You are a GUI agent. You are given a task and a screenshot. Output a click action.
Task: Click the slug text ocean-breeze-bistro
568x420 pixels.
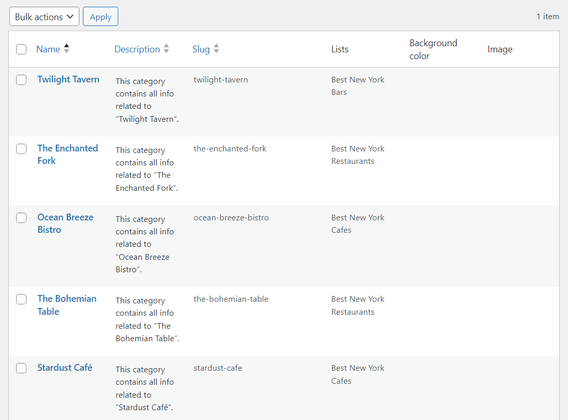pyautogui.click(x=231, y=218)
